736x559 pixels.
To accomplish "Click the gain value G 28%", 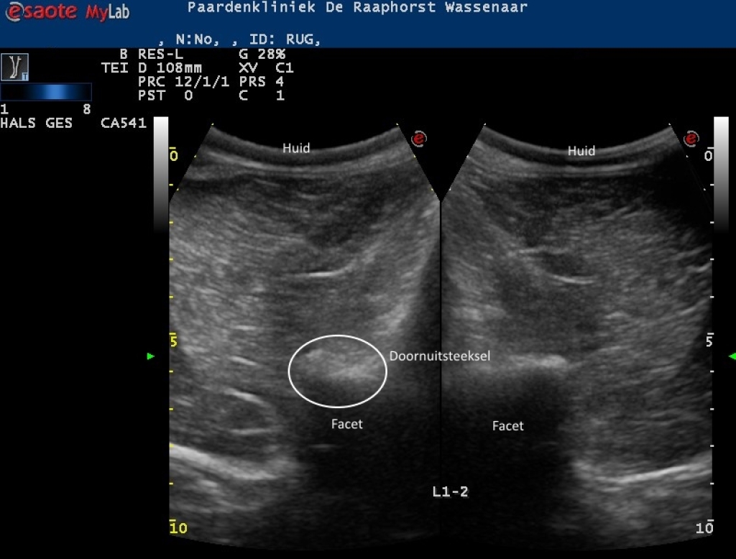I will [262, 54].
